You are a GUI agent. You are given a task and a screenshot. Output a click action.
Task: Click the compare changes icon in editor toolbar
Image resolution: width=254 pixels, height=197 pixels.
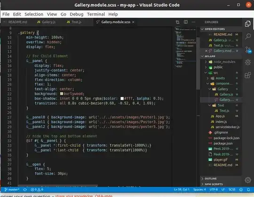[177, 22]
